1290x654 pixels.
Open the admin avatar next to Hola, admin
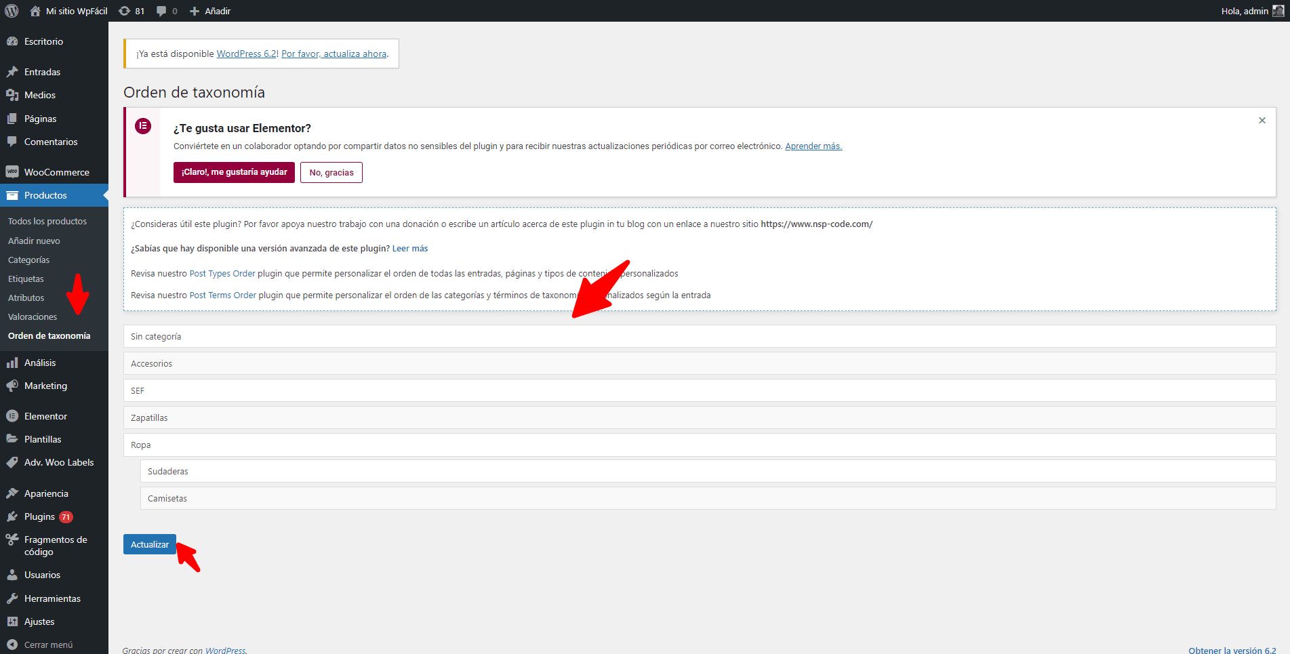click(1278, 11)
